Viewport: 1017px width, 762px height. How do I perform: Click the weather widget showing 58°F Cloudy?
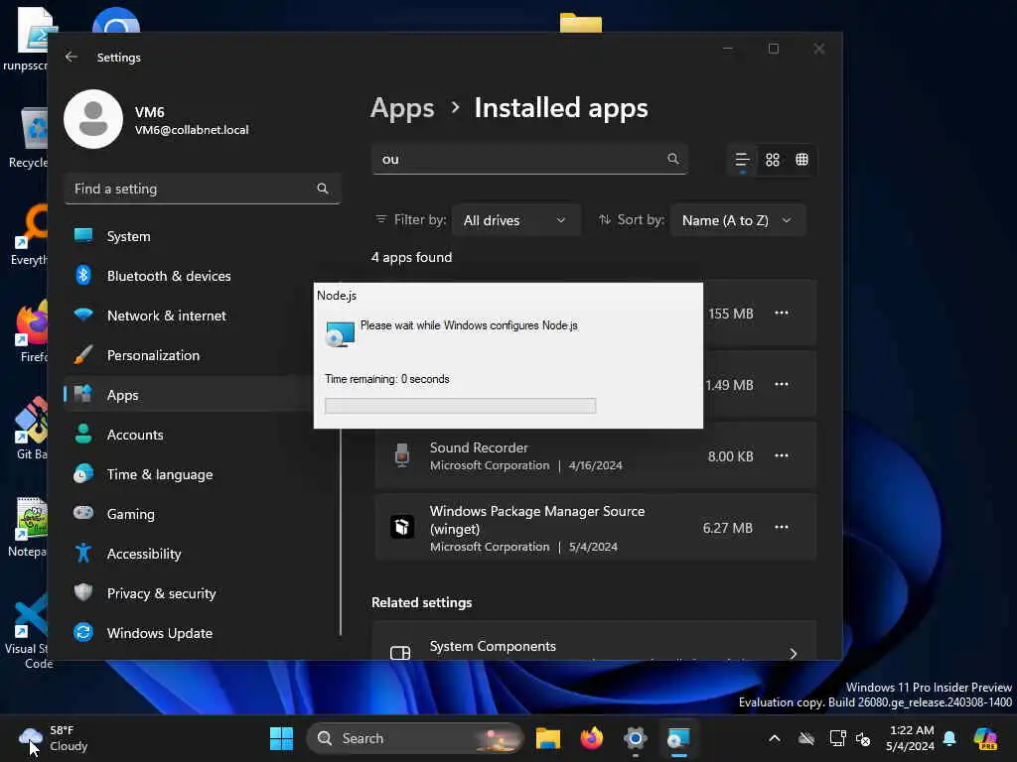pyautogui.click(x=54, y=738)
